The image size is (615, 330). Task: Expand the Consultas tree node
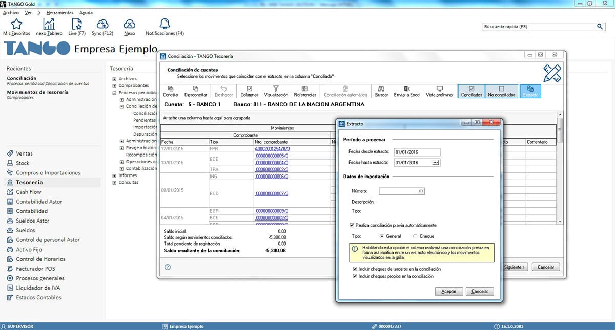pyautogui.click(x=115, y=182)
